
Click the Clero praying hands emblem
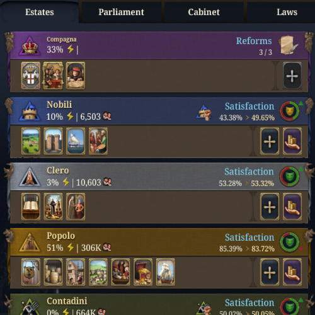click(30, 177)
